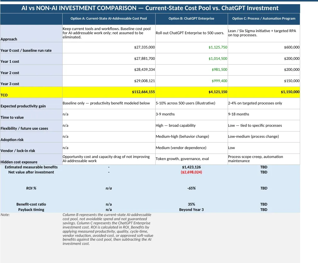318x263 pixels.
Task: Select cell 'Keep current tools and workflows' description
Action: [109, 33]
